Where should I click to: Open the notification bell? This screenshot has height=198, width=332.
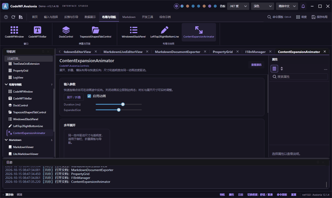coord(303,6)
